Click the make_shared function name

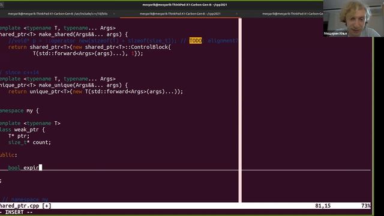tap(56, 34)
